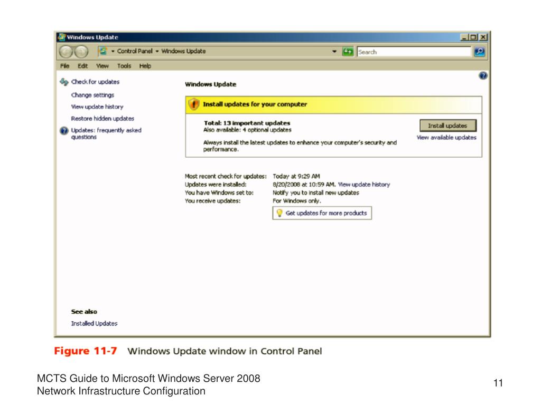The width and height of the screenshot is (541, 405).
Task: Open the Tools menu
Action: [124, 66]
